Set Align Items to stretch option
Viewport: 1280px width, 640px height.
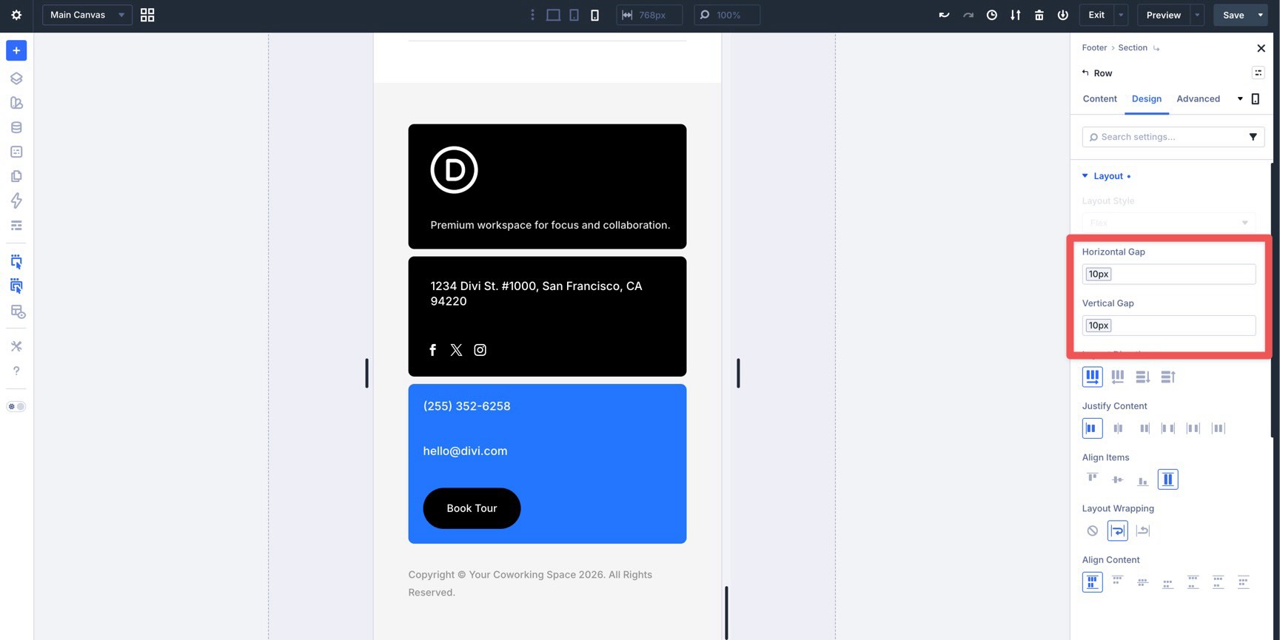(x=1167, y=479)
